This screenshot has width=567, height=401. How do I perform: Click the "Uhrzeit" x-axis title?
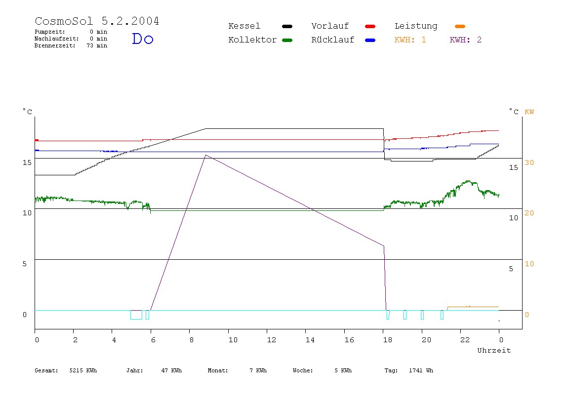click(494, 350)
